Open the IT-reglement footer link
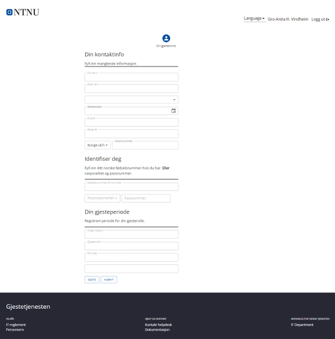The image size is (335, 339). click(x=16, y=325)
